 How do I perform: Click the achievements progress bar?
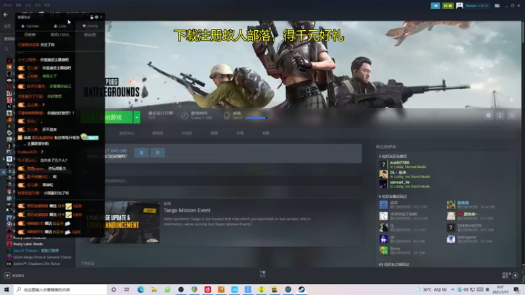click(256, 118)
